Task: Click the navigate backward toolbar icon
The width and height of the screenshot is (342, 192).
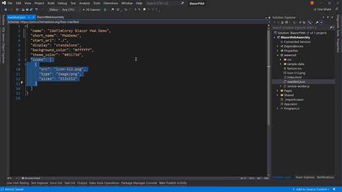Action: pos(6,10)
